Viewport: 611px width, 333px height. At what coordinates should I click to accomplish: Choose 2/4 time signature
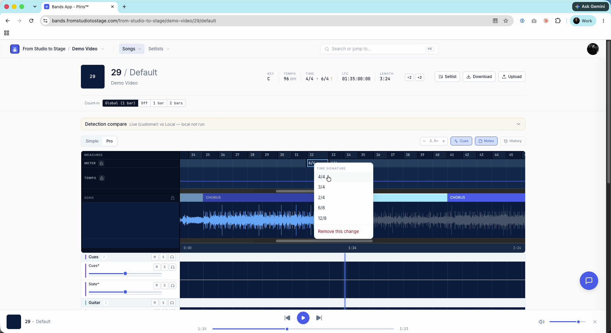pyautogui.click(x=344, y=198)
